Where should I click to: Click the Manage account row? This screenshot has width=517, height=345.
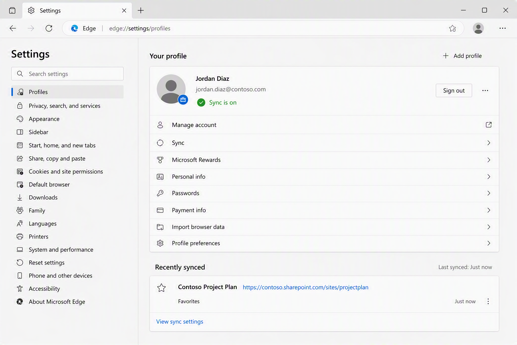(x=324, y=125)
